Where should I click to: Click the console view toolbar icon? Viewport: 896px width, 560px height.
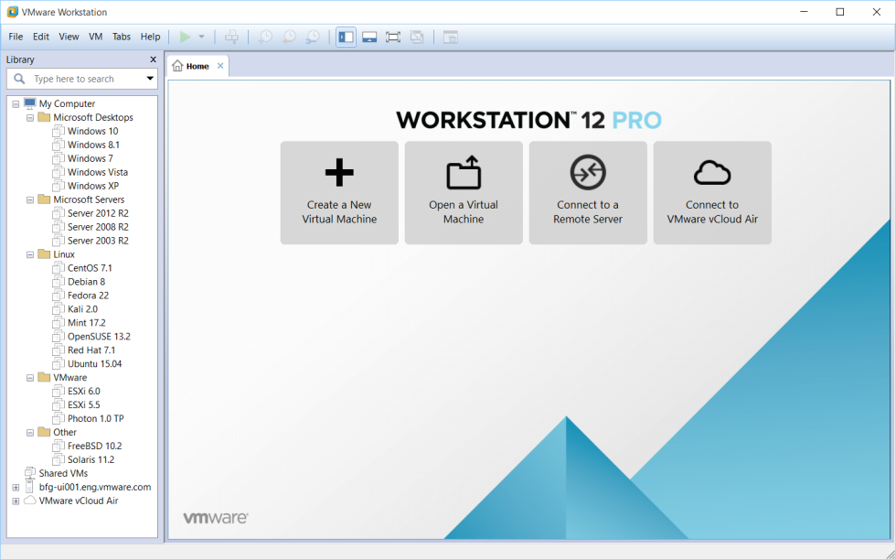[x=450, y=38]
